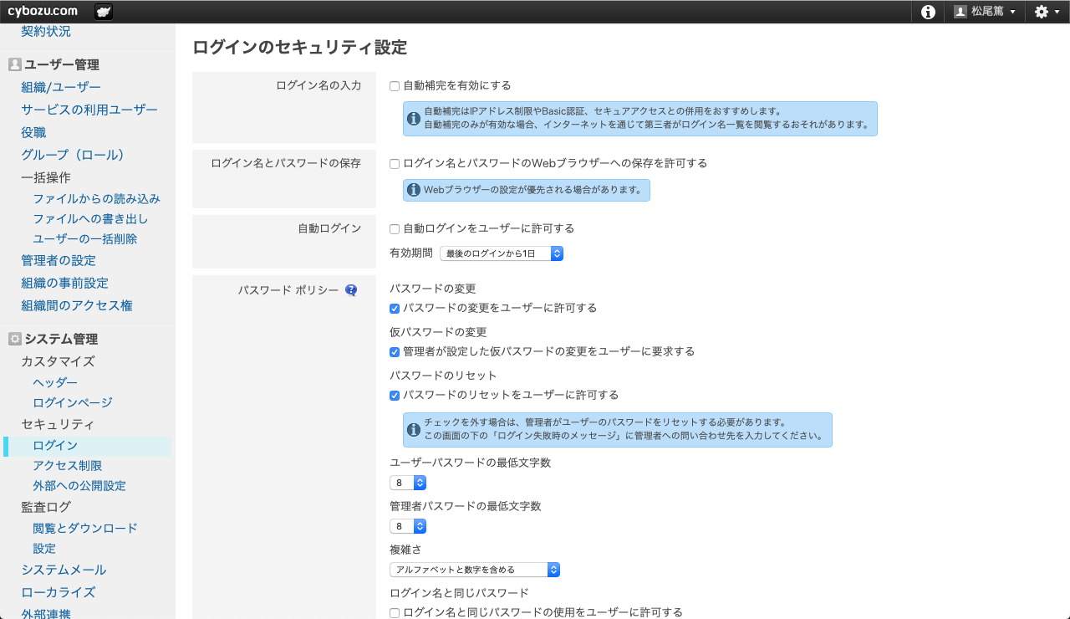The height and width of the screenshot is (619, 1070).
Task: Go to 組織/ユーザー page link
Action: (61, 87)
